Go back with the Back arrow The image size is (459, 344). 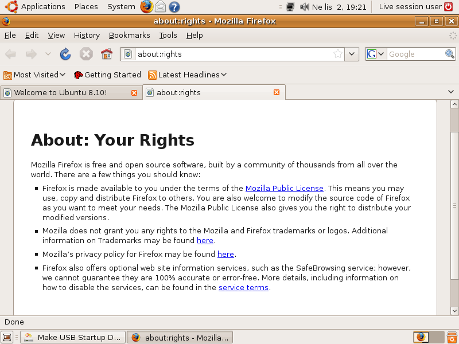point(11,54)
